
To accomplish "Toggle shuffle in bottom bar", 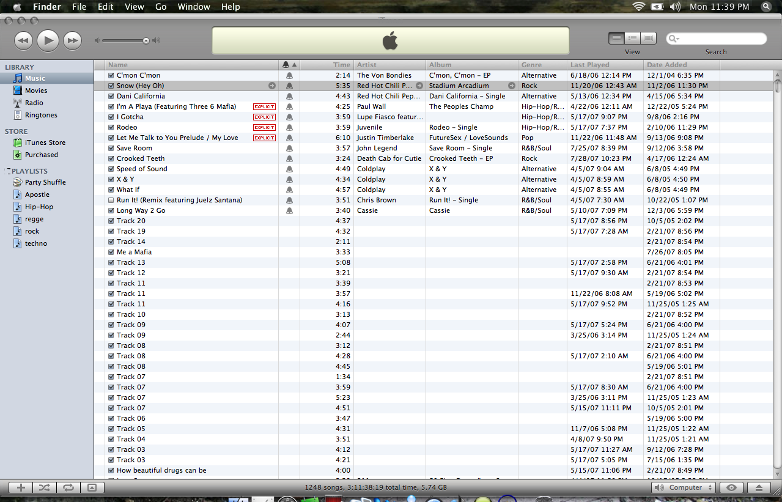I will (x=45, y=487).
